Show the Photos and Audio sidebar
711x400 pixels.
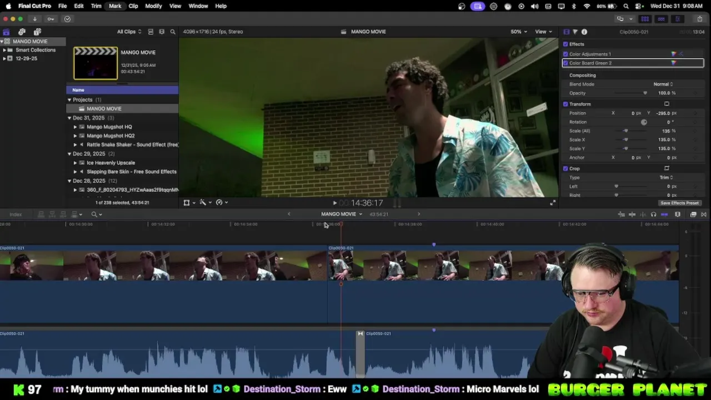click(22, 32)
